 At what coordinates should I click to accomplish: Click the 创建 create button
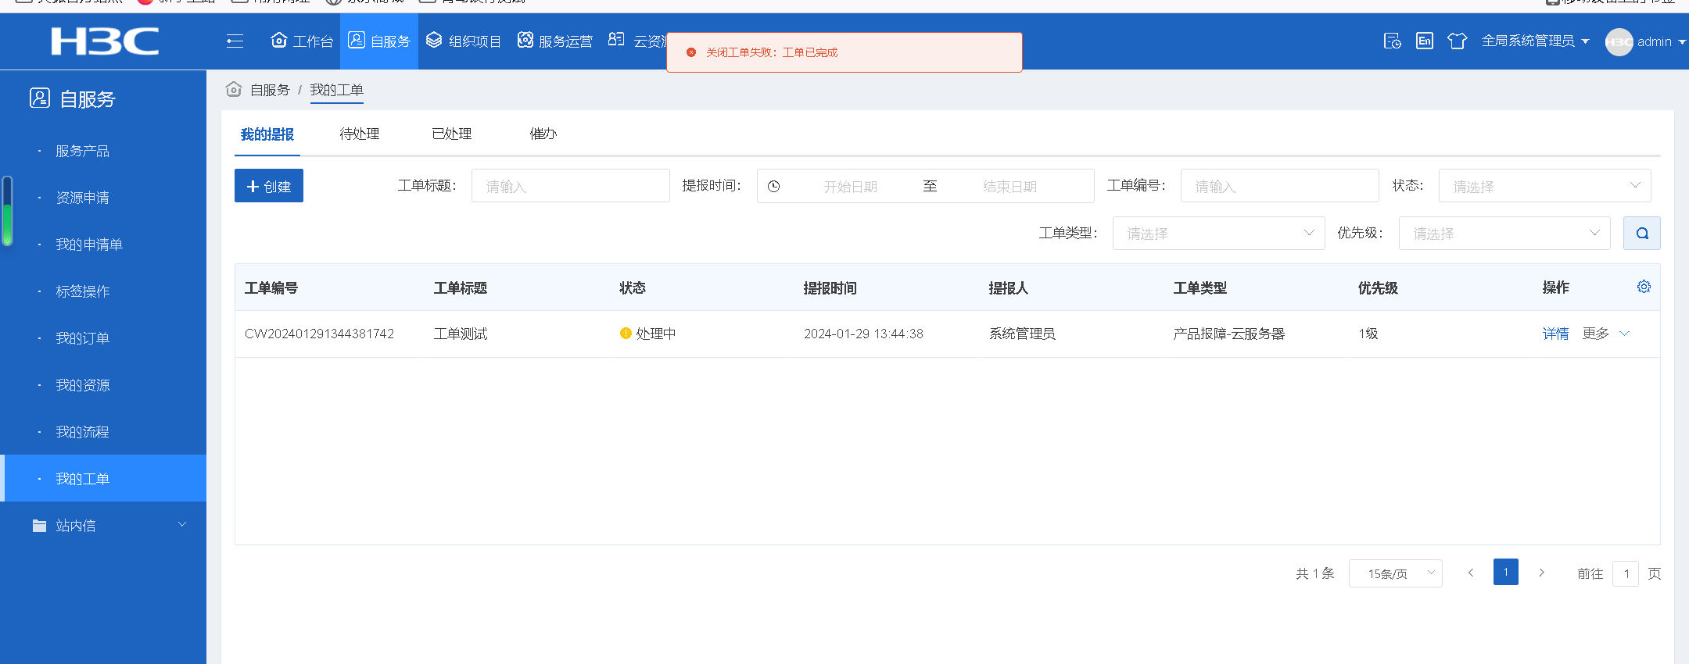269,186
